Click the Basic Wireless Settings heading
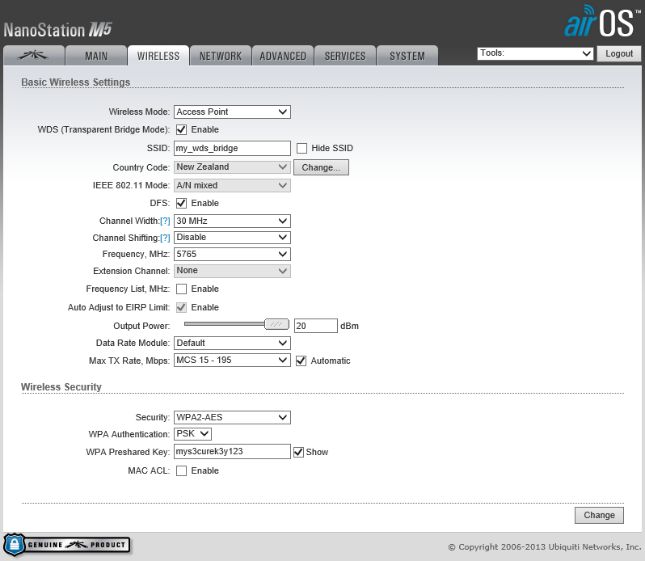The image size is (645, 561). point(76,82)
